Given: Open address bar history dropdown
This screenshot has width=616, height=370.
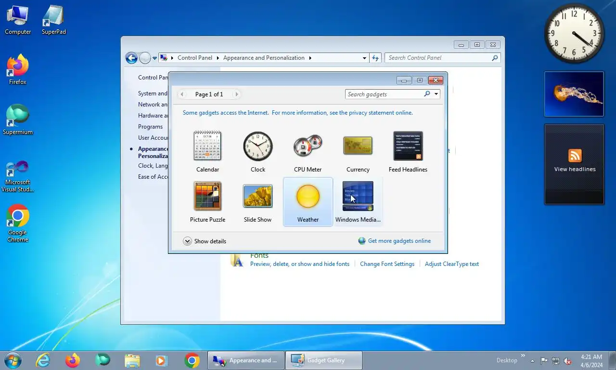Looking at the screenshot, I should (364, 58).
